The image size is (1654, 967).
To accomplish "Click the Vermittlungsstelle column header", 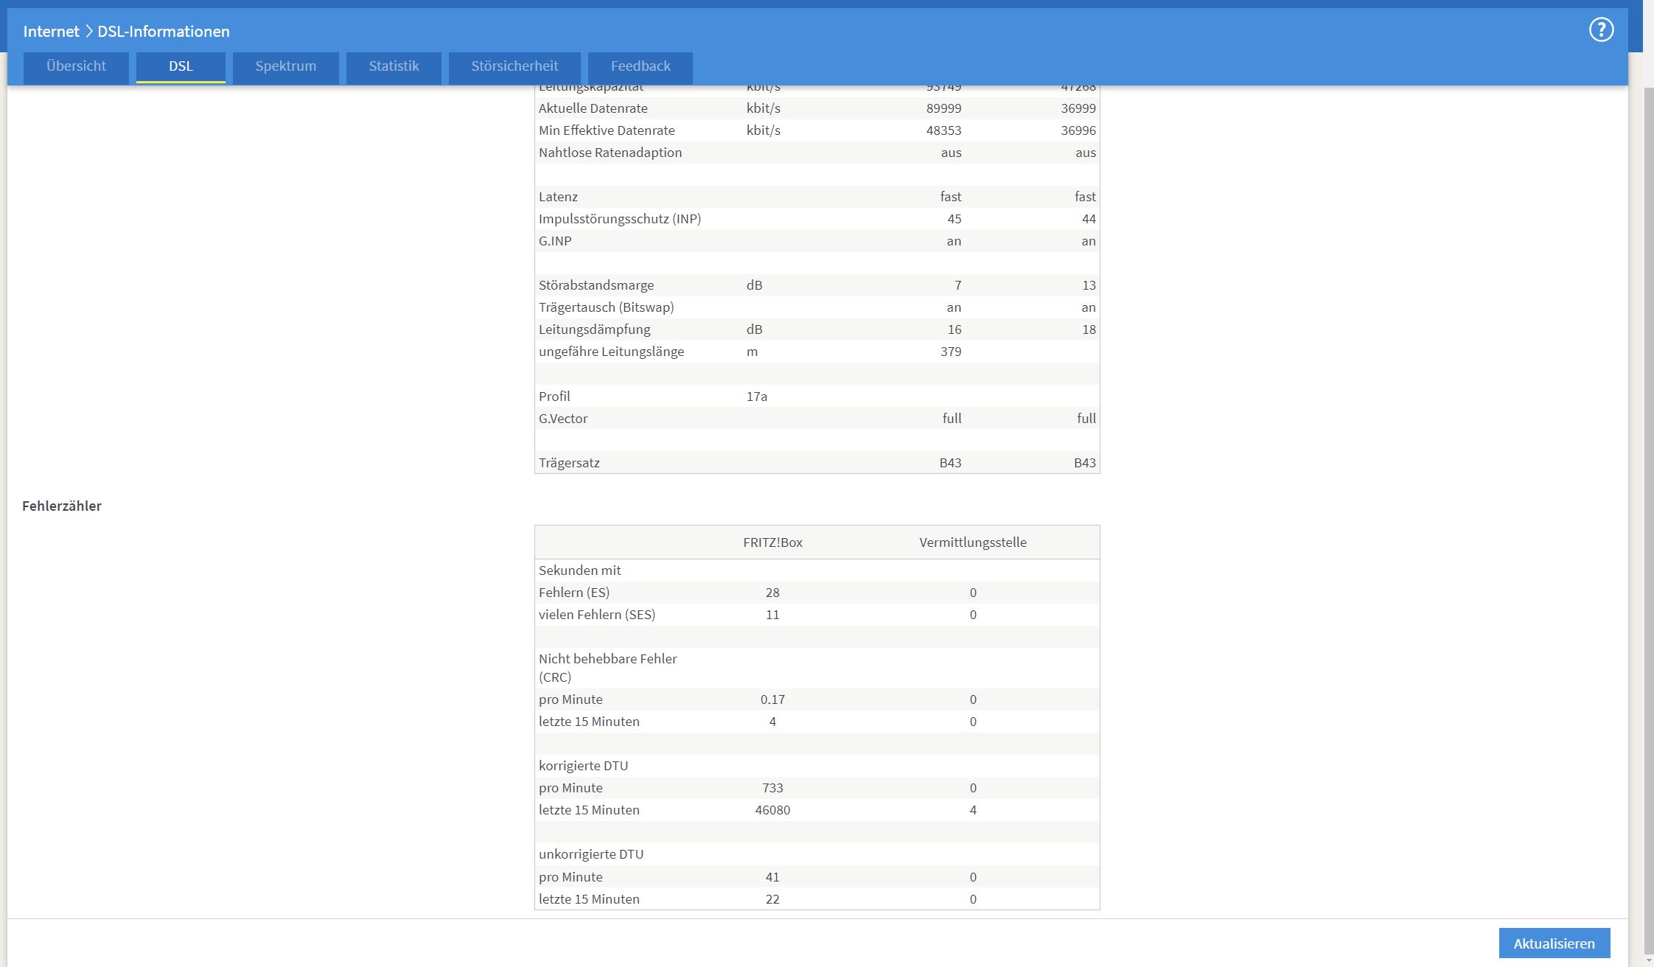I will coord(972,542).
